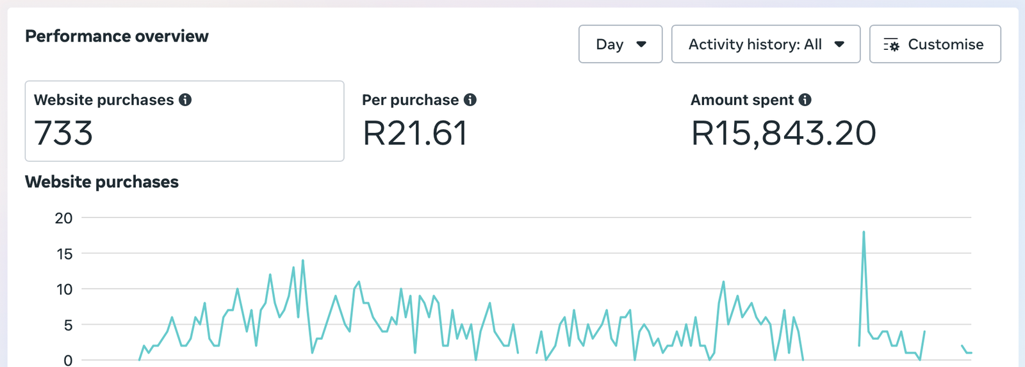The width and height of the screenshot is (1025, 367).
Task: Open the Customise metrics button
Action: pos(935,44)
